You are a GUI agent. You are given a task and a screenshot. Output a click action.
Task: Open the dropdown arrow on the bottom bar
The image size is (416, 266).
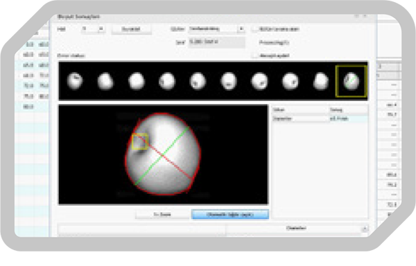[365, 229]
